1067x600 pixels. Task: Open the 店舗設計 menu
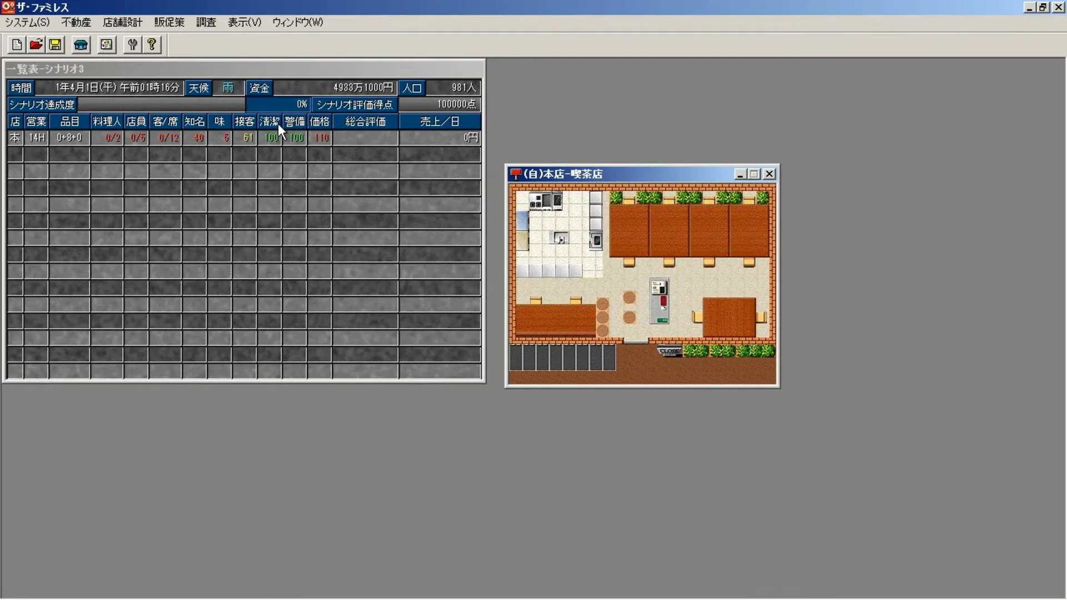[x=122, y=23]
